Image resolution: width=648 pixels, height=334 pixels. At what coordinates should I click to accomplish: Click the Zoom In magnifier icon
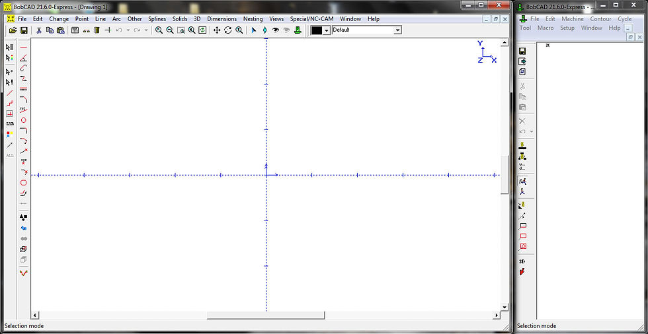click(159, 30)
